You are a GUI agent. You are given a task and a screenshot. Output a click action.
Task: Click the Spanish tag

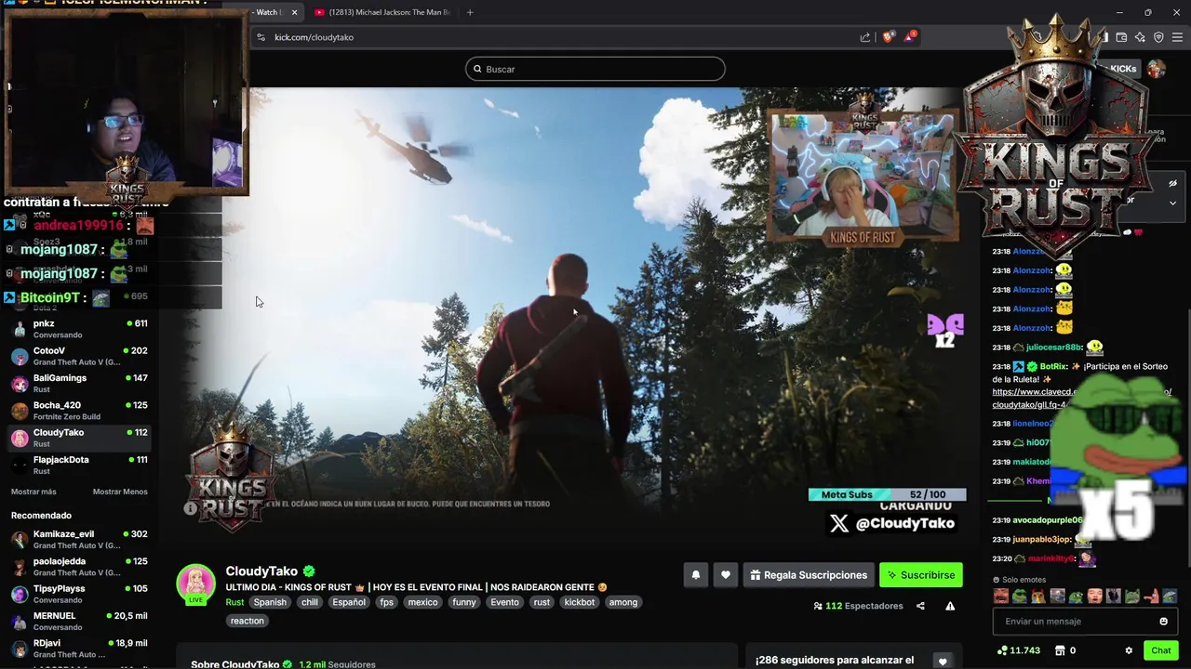270,602
